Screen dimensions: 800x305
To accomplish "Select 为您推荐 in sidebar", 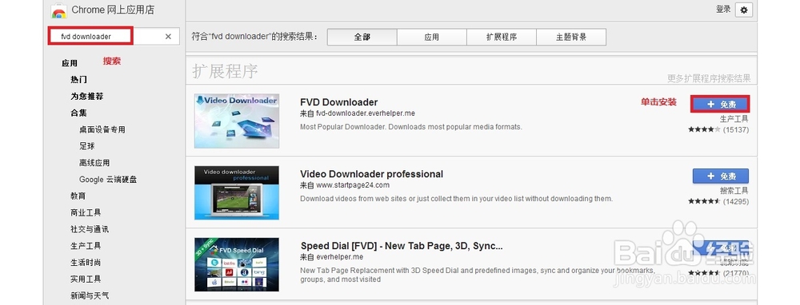I will pyautogui.click(x=86, y=97).
